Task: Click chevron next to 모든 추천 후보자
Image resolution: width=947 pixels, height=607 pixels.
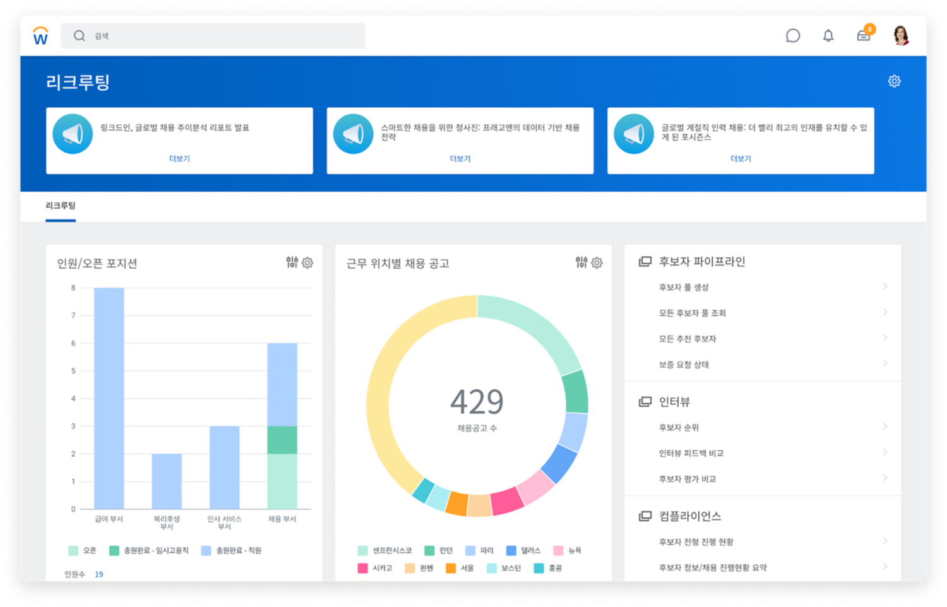Action: 885,338
